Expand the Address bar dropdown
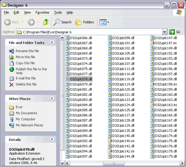Image resolution: width=186 pixels, height=167 pixels. pos(164,32)
